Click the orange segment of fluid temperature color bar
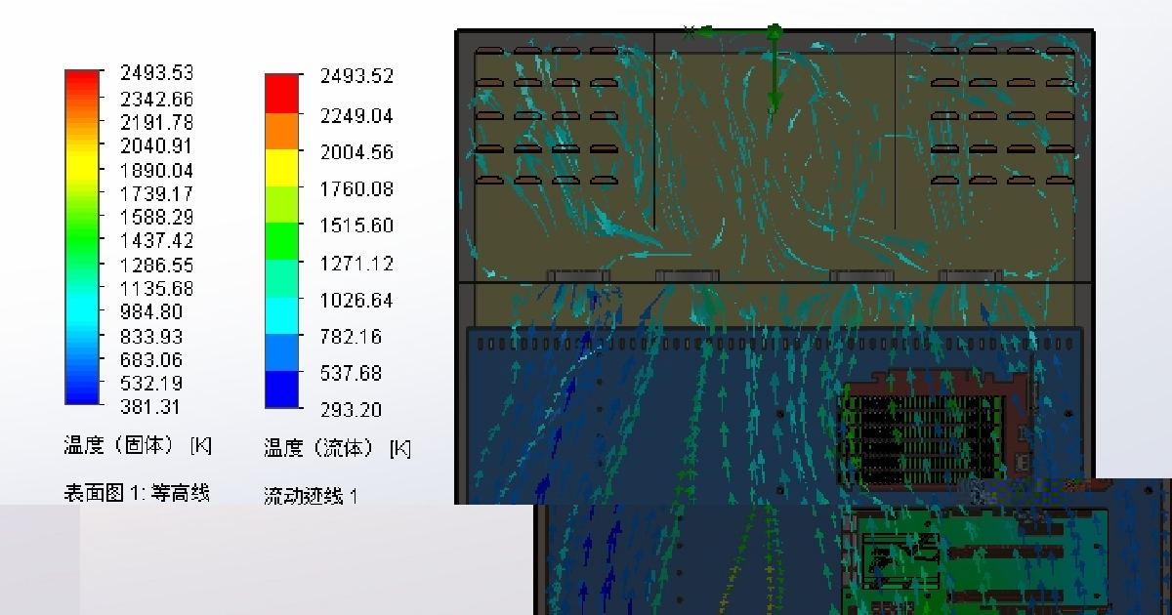 click(281, 131)
